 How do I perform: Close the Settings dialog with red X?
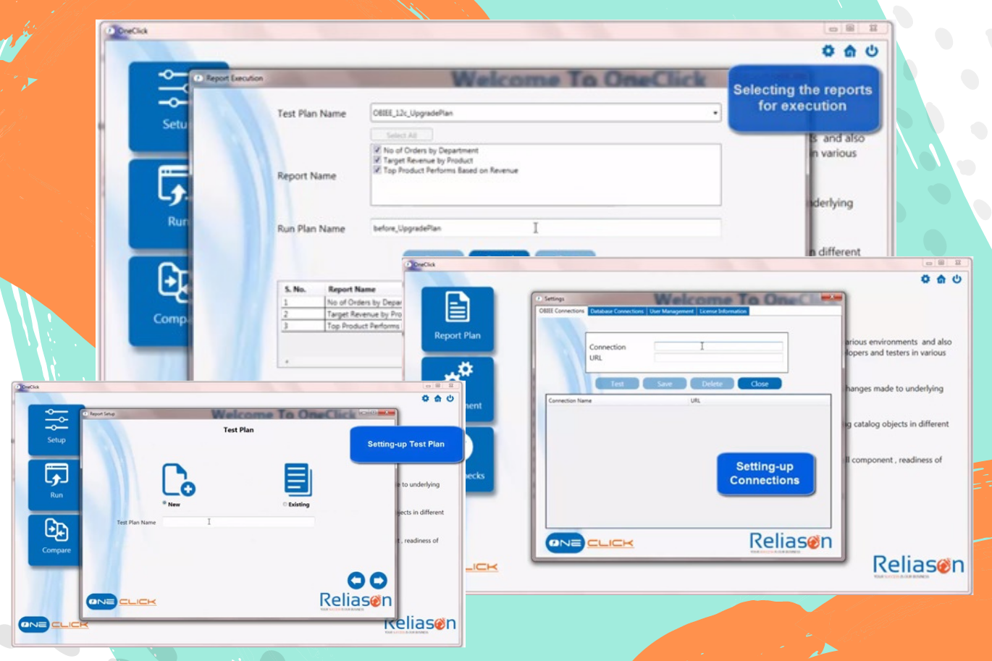pos(833,298)
